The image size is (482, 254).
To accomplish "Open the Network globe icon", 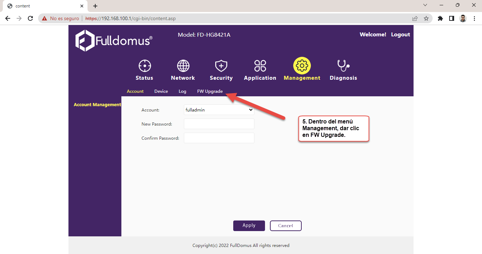I will point(183,66).
